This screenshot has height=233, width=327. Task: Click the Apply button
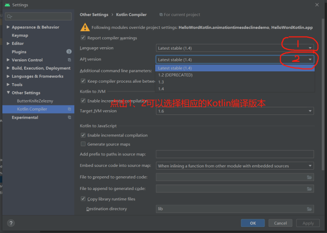[308, 223]
